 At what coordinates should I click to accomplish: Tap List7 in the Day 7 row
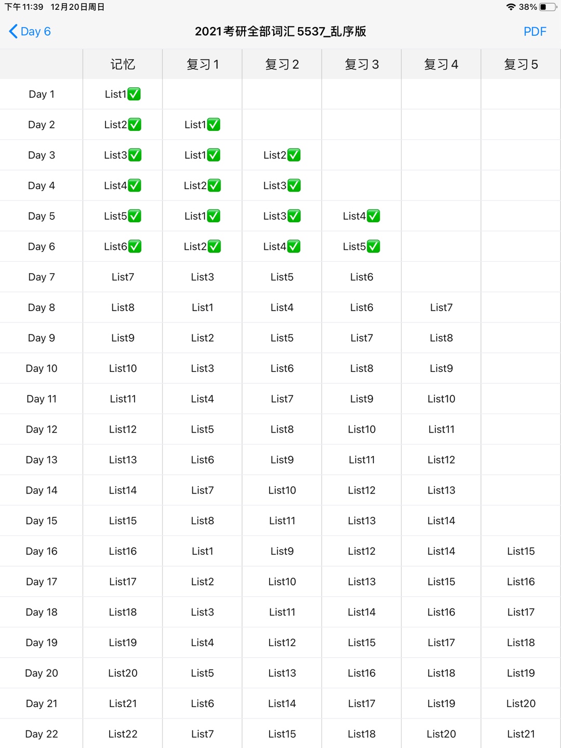point(123,277)
